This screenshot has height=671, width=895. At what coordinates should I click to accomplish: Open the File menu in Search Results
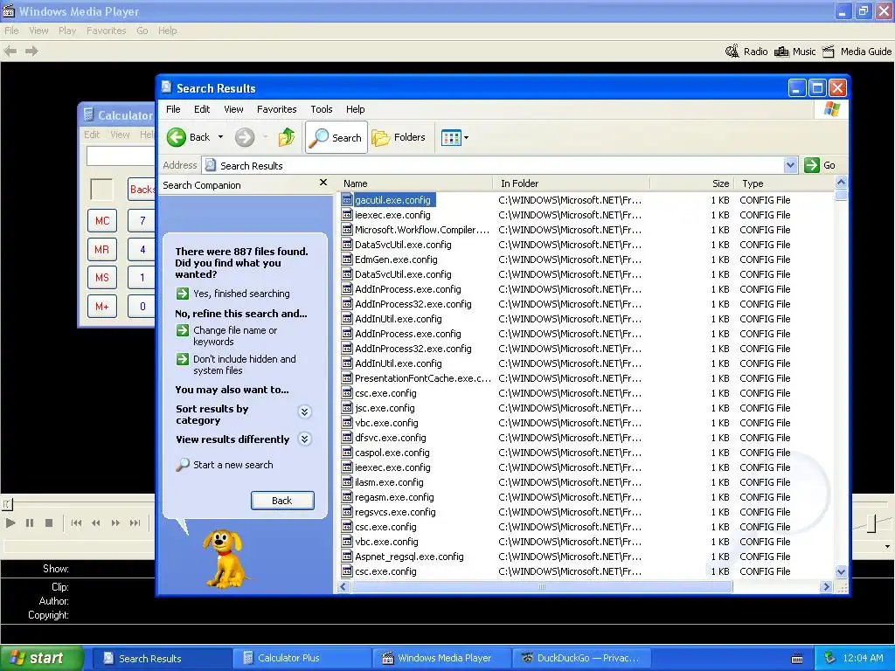click(173, 109)
